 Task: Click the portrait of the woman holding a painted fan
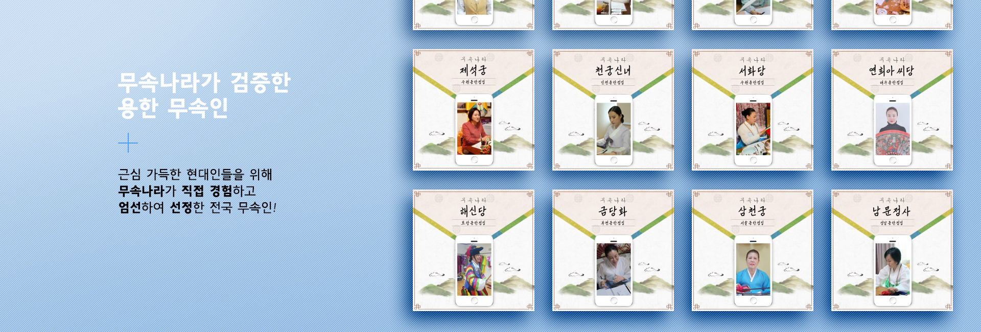(893, 129)
